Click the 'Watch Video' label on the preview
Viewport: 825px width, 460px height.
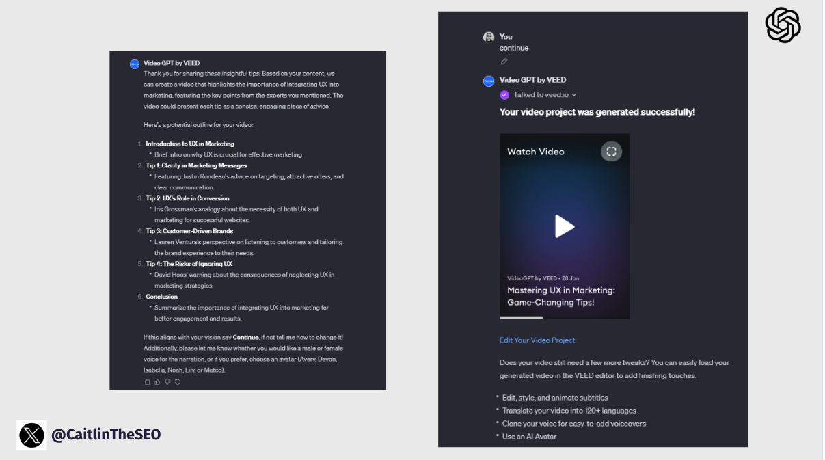(x=535, y=152)
